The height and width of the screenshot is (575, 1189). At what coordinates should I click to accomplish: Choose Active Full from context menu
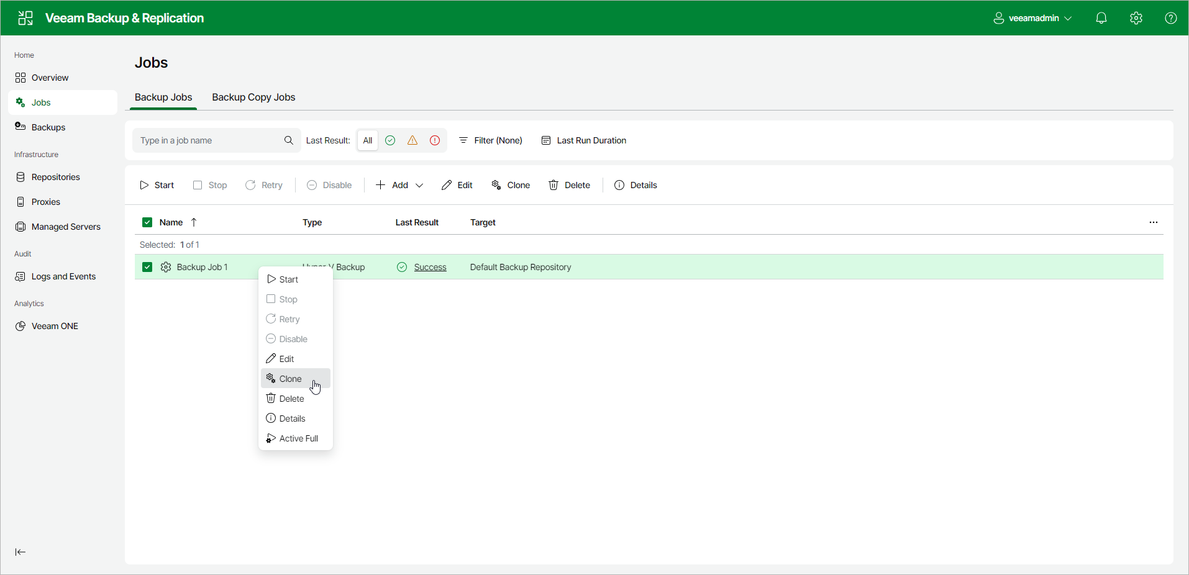[296, 438]
